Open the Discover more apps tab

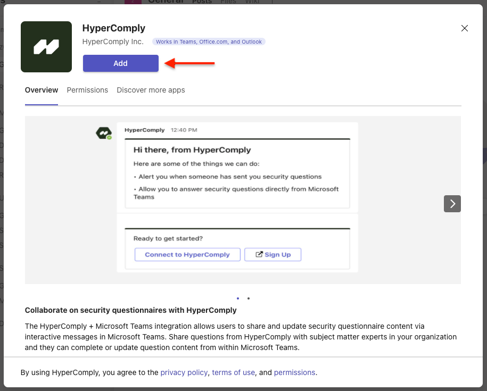151,90
